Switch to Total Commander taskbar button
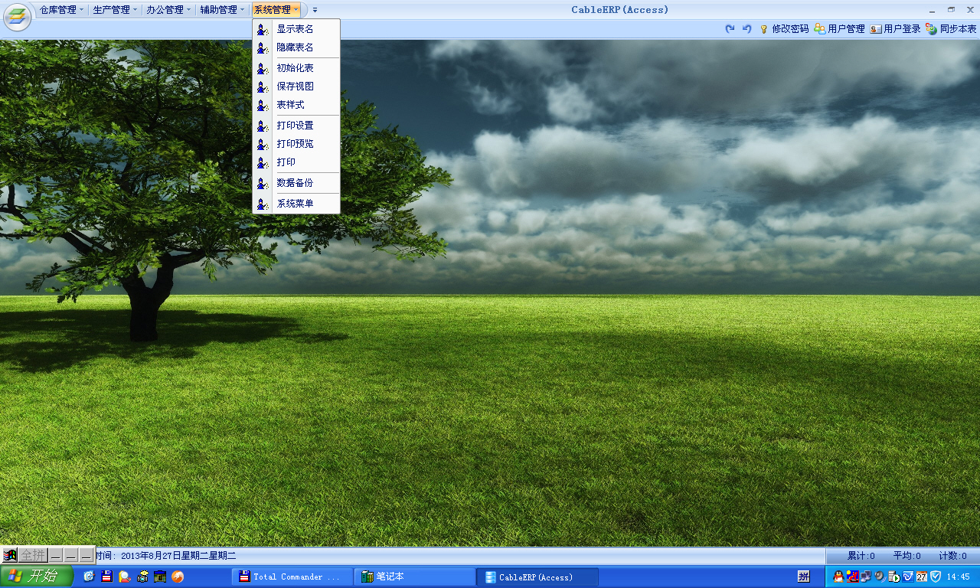This screenshot has height=588, width=980. click(x=292, y=577)
